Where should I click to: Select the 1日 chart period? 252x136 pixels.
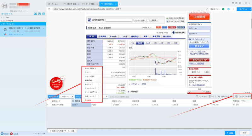pyautogui.click(x=133, y=43)
